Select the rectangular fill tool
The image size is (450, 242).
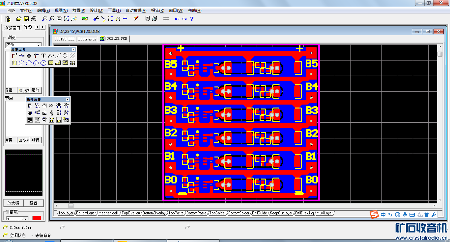point(50,63)
